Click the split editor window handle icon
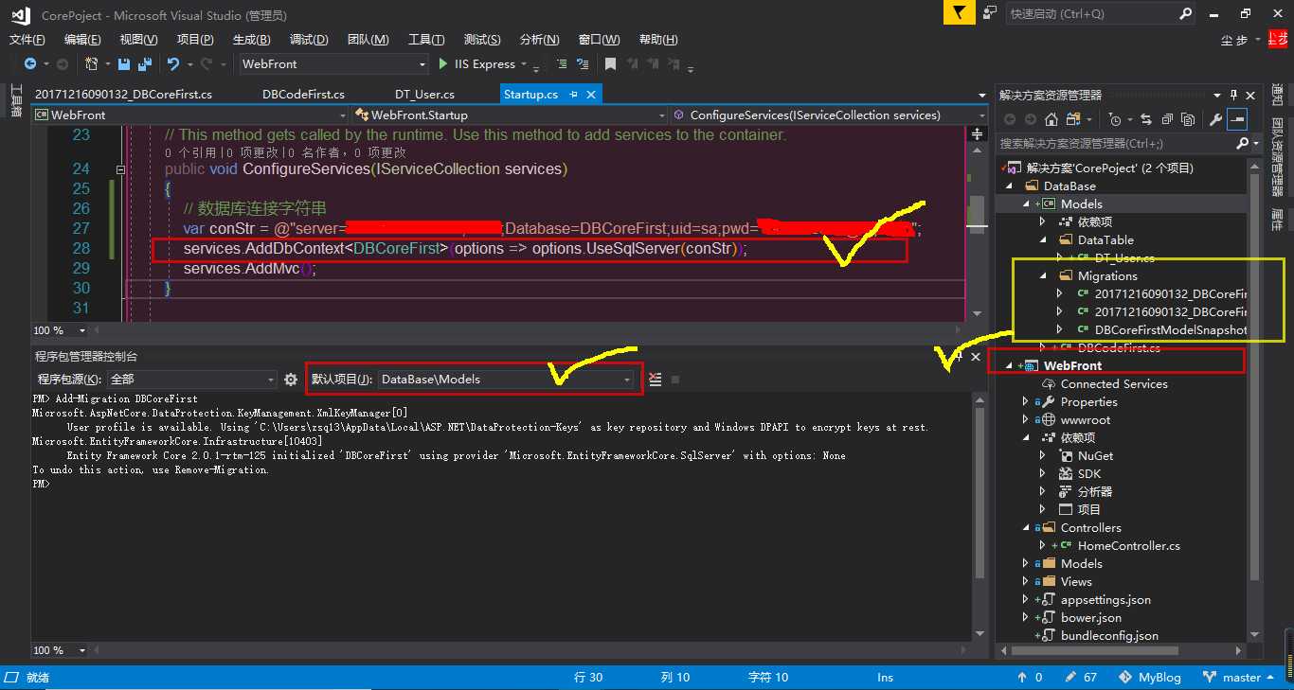Screen dimensions: 1294x690 click(977, 133)
